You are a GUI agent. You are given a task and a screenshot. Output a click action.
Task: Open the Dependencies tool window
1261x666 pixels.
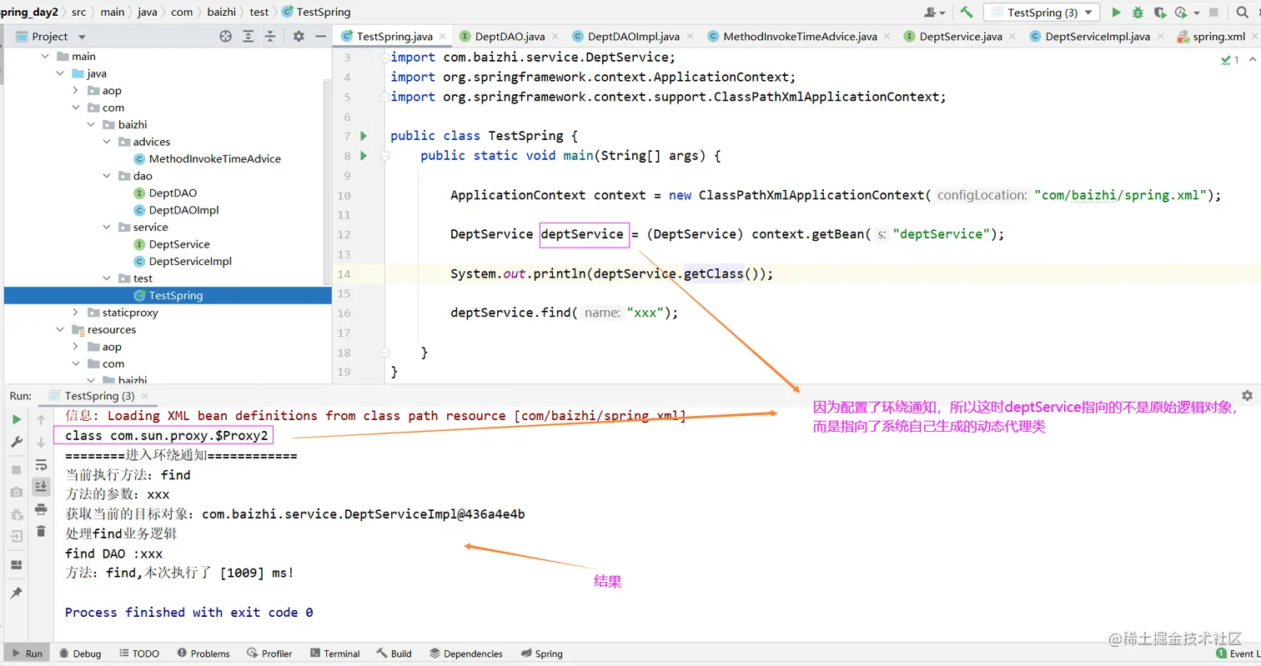465,653
